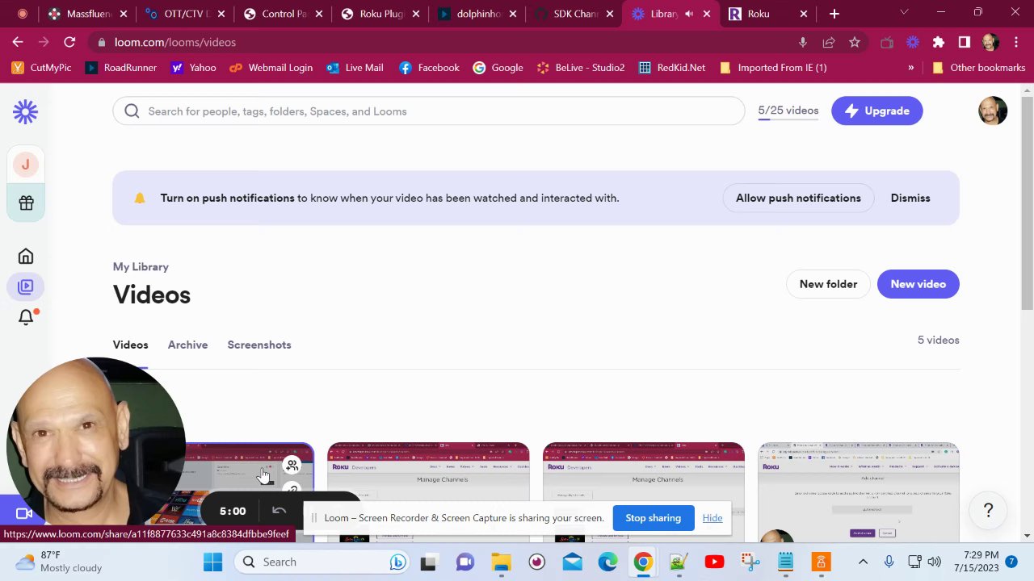
Task: Click the share people icon on first video
Action: coord(292,466)
